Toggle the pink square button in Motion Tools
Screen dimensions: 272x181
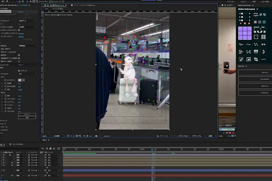pos(255,22)
